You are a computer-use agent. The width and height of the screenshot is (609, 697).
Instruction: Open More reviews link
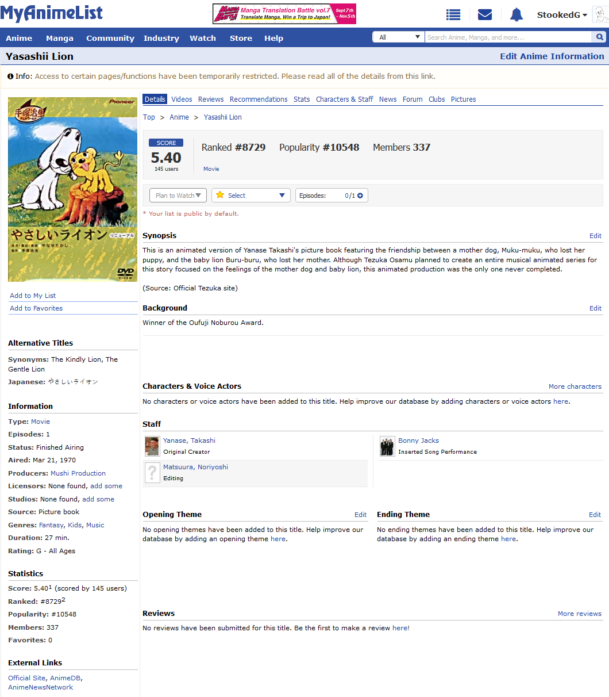coord(580,614)
